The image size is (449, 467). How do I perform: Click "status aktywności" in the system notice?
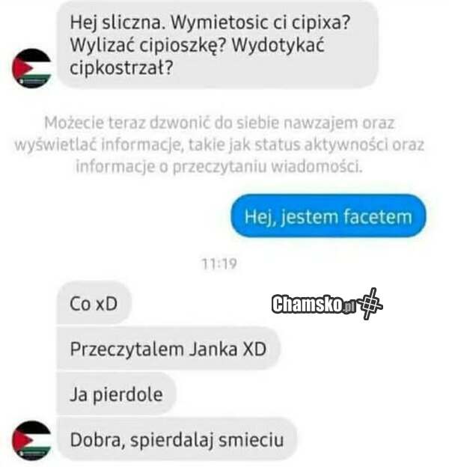point(322,145)
